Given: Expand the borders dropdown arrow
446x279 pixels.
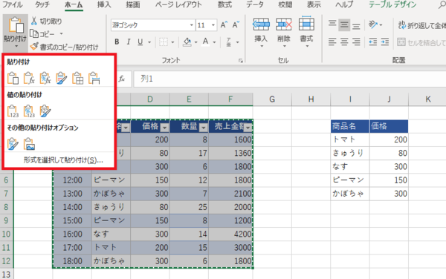Looking at the screenshot, I should 172,42.
